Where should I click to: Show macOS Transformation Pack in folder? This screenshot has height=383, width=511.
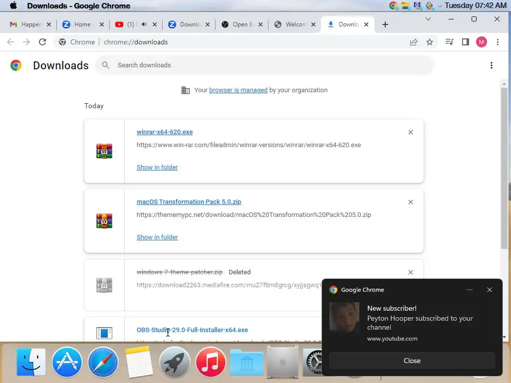pyautogui.click(x=157, y=237)
